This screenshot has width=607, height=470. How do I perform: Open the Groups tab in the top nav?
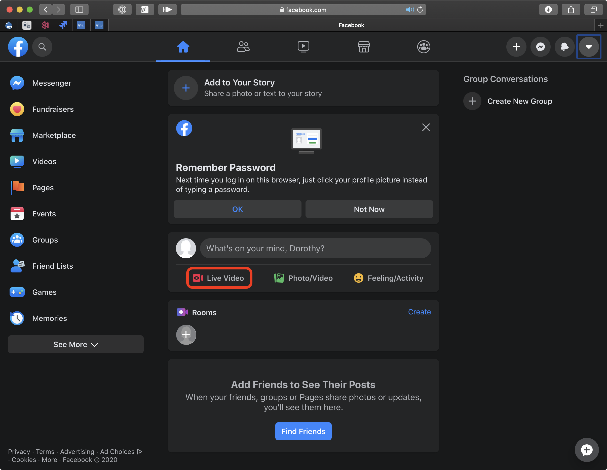(424, 47)
